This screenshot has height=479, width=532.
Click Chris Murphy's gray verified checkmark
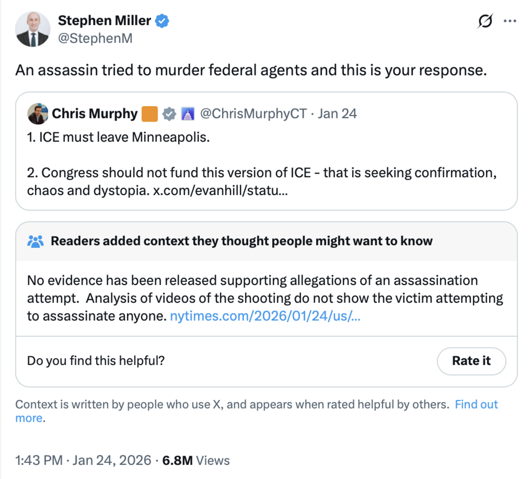point(168,114)
